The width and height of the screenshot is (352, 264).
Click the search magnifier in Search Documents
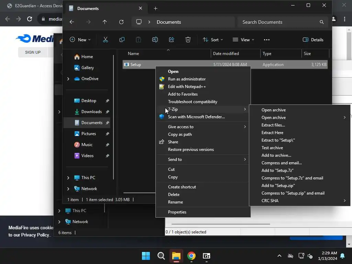click(x=322, y=22)
